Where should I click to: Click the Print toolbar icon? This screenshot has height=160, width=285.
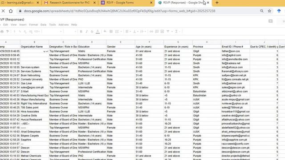[x=2, y=32]
